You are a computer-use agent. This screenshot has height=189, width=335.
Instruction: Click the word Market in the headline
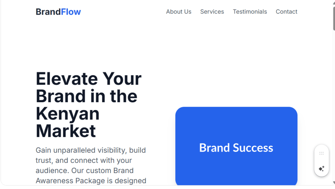65,131
